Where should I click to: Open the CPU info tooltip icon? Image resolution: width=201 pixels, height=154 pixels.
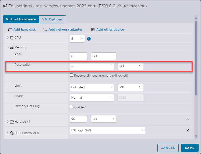(x=89, y=39)
